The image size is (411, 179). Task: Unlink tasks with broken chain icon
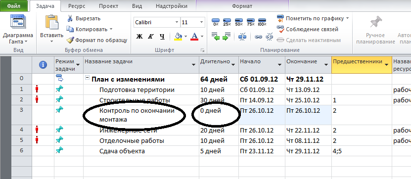click(x=269, y=37)
